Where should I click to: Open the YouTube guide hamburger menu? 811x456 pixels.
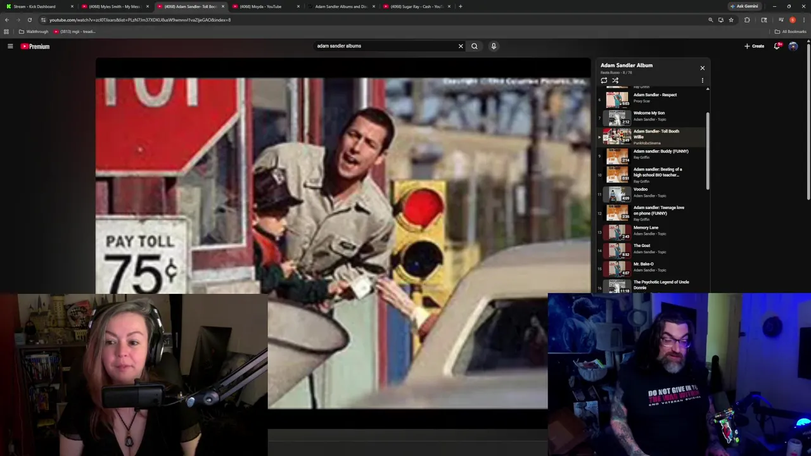(10, 46)
